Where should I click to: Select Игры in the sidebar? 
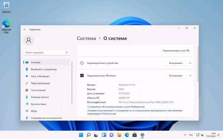[x=47, y=111]
